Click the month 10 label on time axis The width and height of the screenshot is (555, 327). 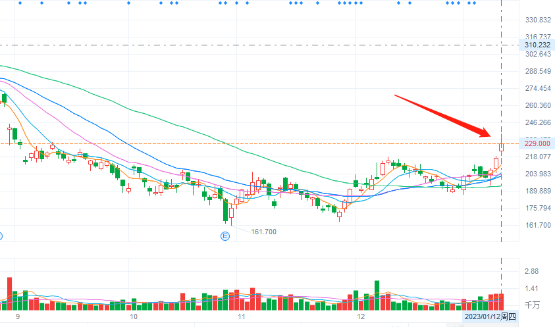(x=134, y=316)
